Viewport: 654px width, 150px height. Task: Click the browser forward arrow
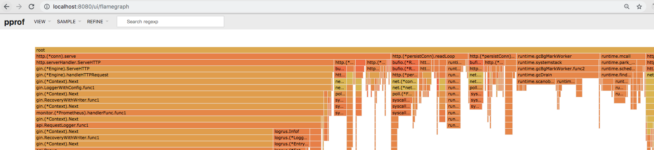tap(19, 7)
